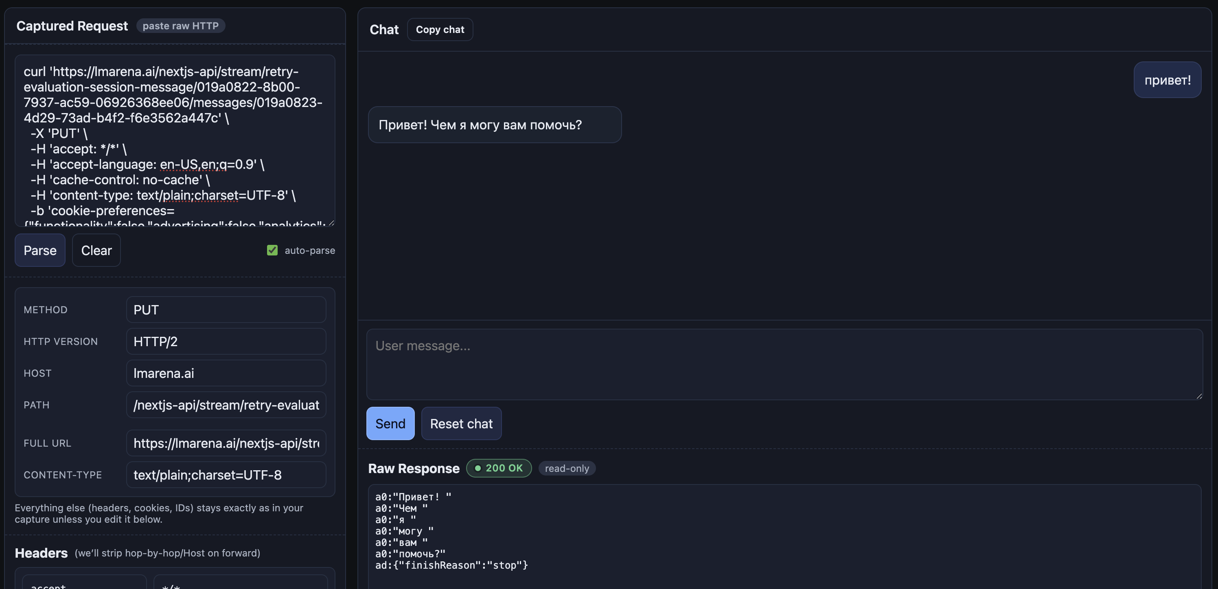The image size is (1218, 589).
Task: Click the User message text area
Action: [784, 364]
